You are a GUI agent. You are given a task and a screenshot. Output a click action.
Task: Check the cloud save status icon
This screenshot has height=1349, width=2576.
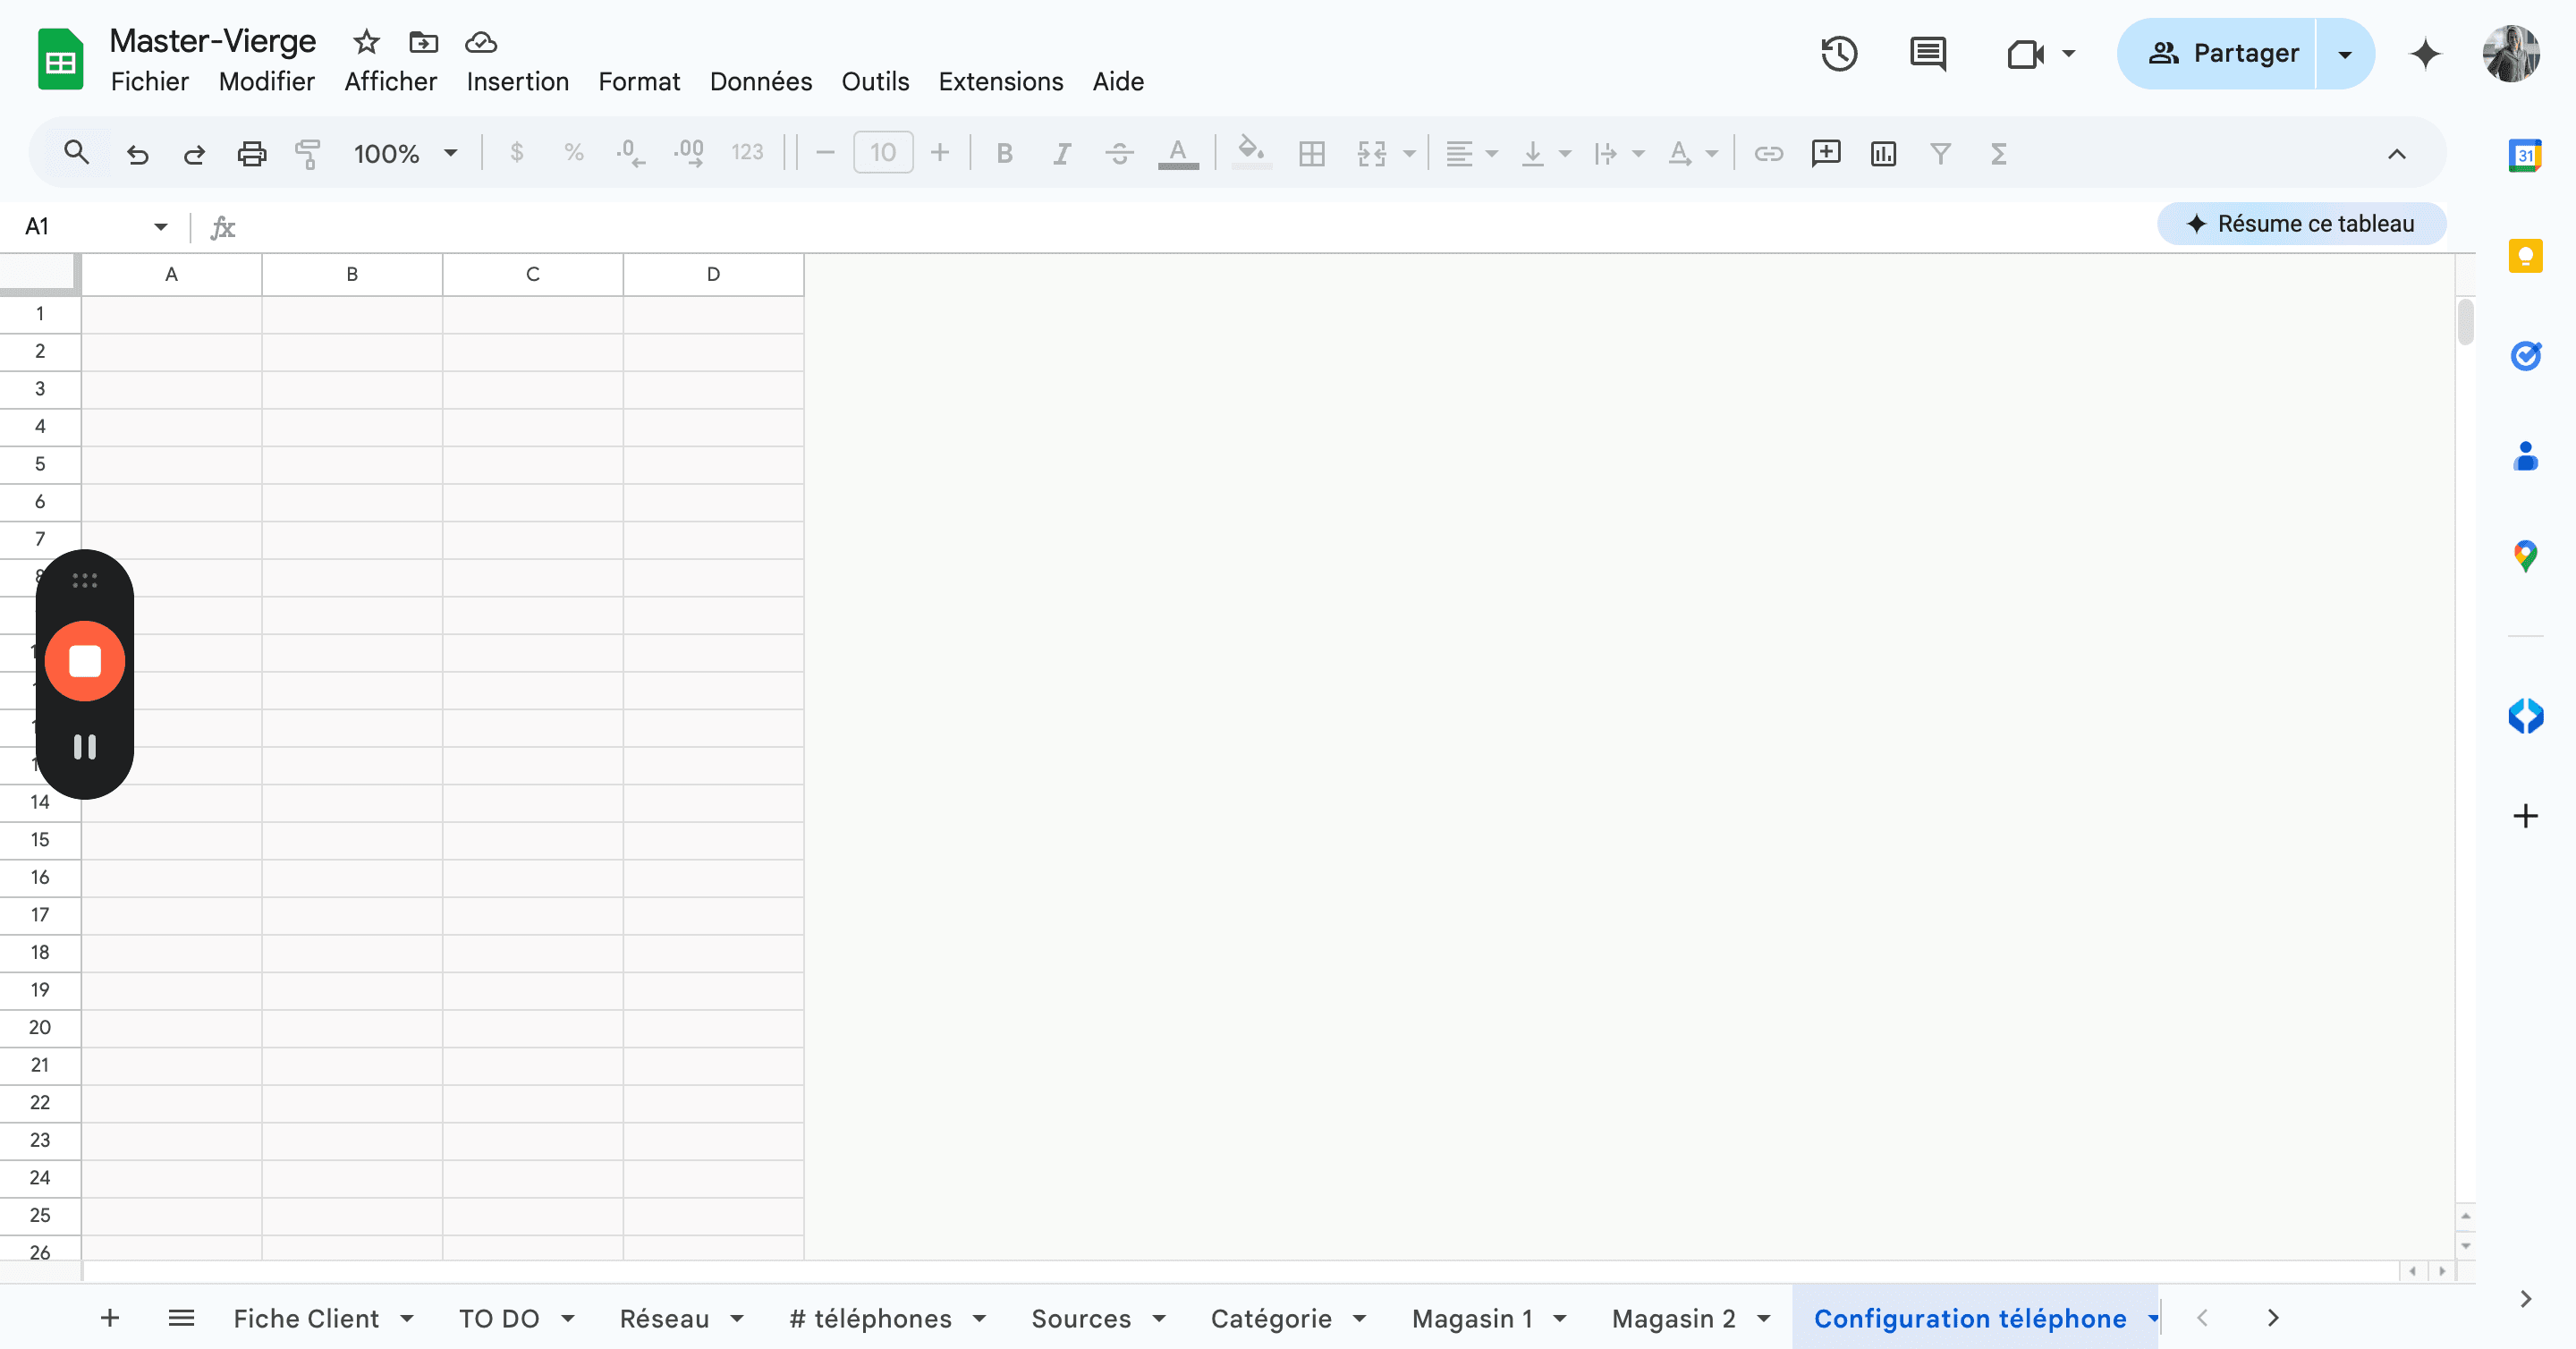(x=481, y=42)
